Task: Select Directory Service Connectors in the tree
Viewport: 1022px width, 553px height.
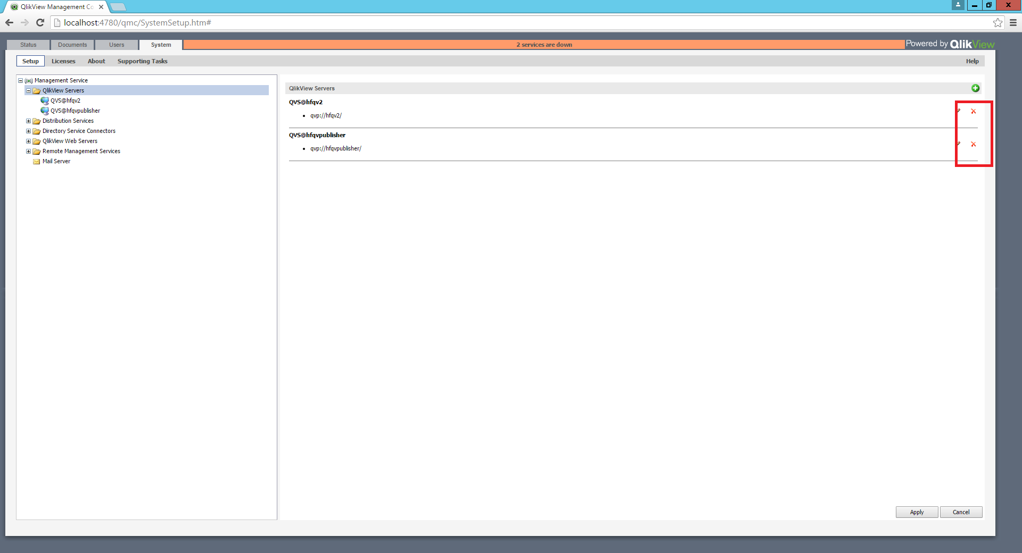Action: (x=79, y=131)
